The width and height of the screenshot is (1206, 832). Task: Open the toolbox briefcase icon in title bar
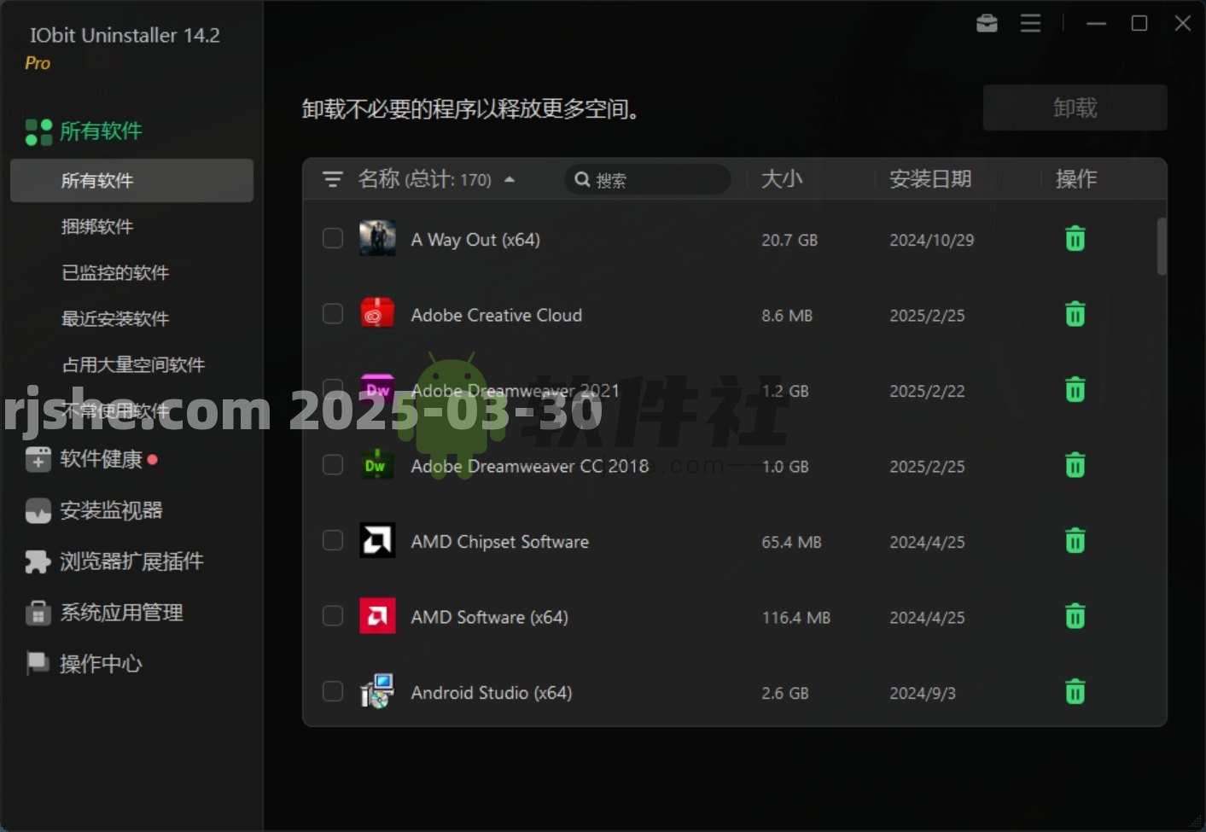click(987, 23)
